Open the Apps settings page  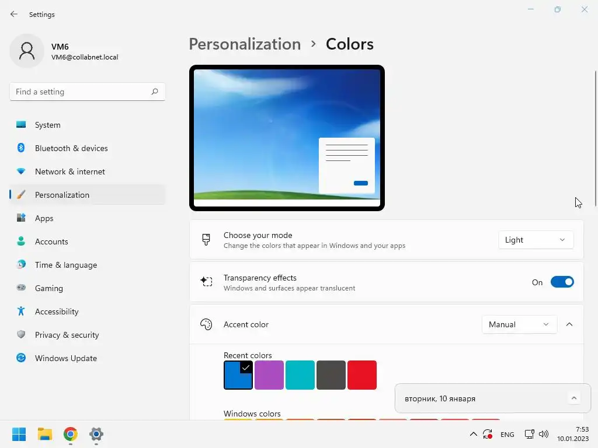88,218
